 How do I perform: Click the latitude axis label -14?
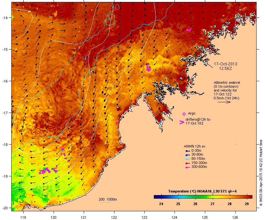(x=5, y=17)
